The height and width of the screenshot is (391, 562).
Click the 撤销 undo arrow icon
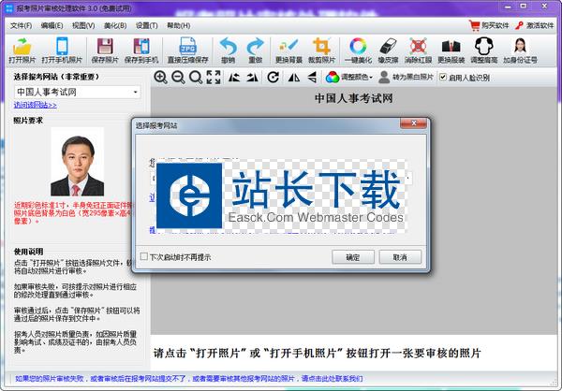[x=228, y=47]
